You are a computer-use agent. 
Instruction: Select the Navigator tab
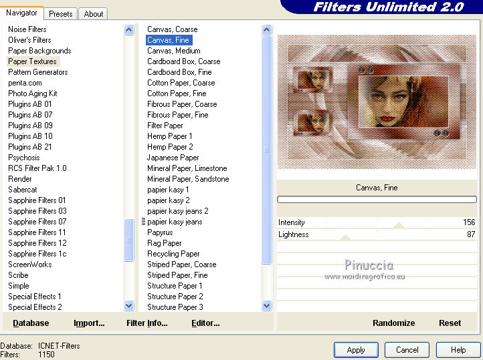pos(21,13)
